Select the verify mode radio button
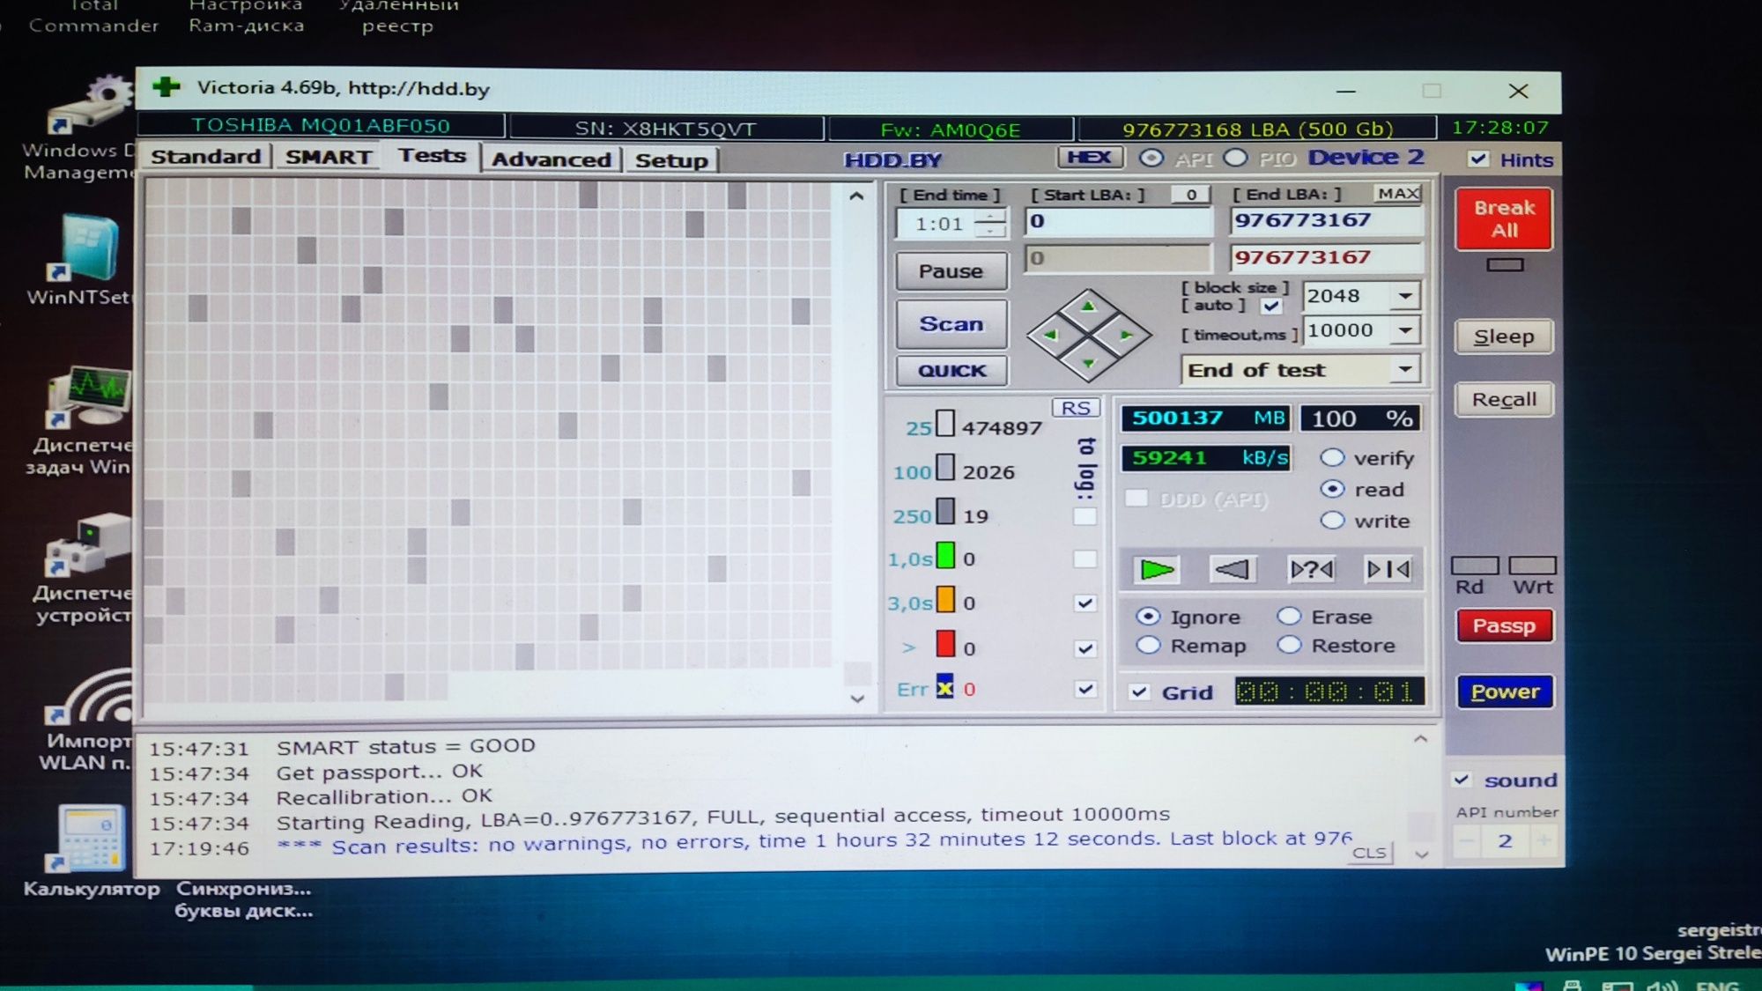This screenshot has width=1762, height=991. [1332, 458]
